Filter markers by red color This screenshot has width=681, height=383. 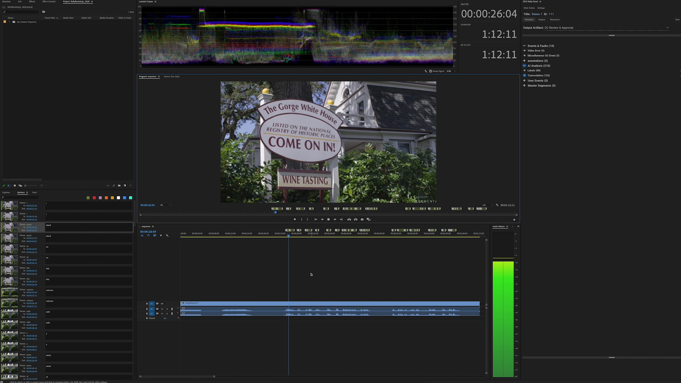(94, 198)
